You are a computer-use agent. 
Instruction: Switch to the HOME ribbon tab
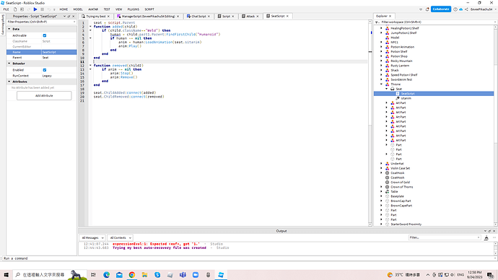coord(64,9)
